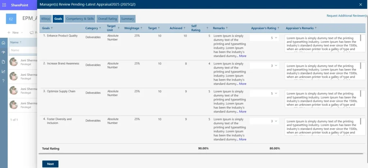This screenshot has height=168, width=368.
Task: Open the Overall Rating tab
Action: [x=107, y=19]
